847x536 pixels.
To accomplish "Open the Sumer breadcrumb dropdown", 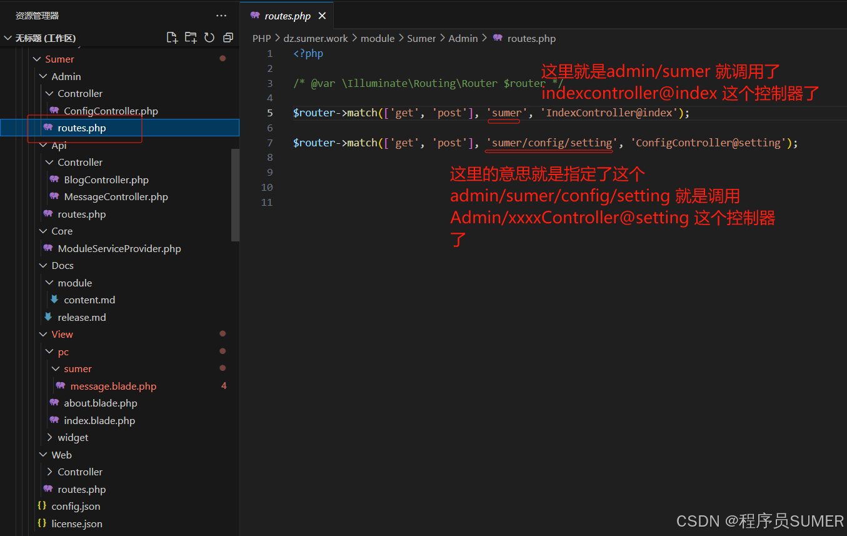I will (421, 38).
